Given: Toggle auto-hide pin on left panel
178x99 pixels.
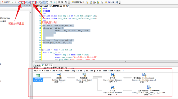Looking at the screenshot, I should pos(27,6).
